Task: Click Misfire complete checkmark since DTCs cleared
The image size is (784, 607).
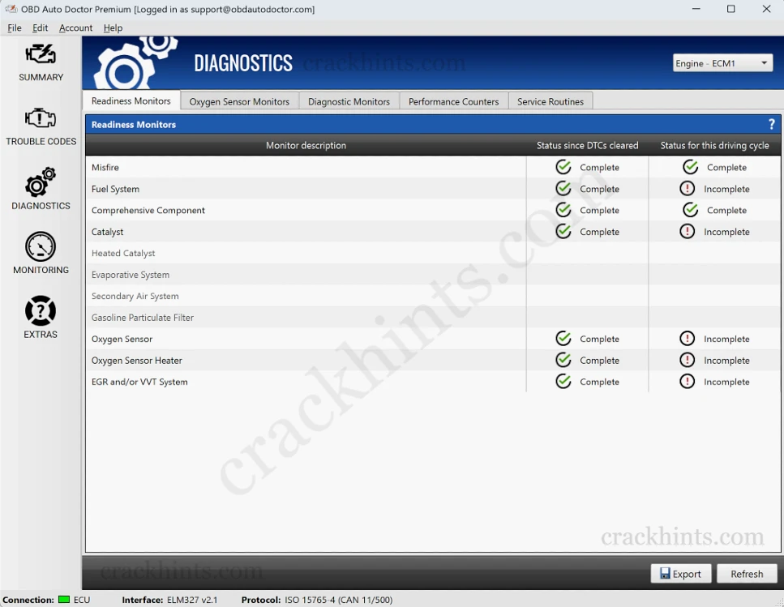Action: point(563,167)
